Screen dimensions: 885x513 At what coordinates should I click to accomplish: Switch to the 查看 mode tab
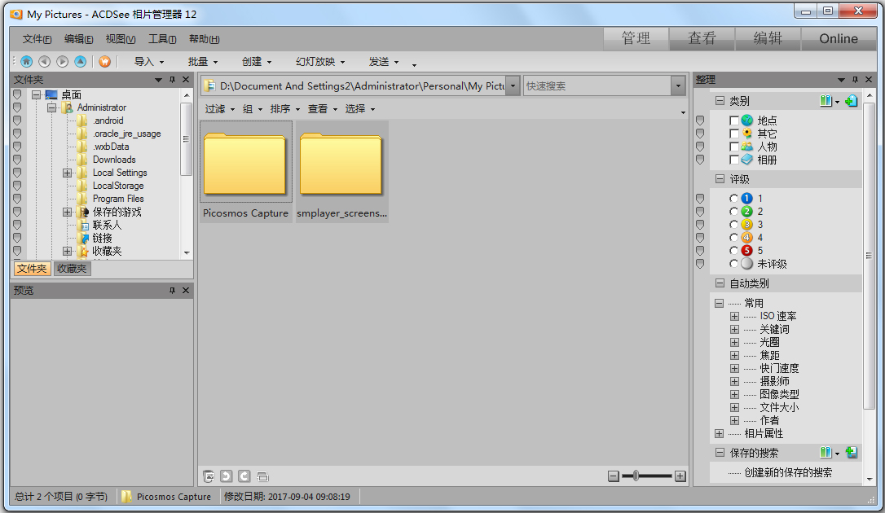click(702, 38)
